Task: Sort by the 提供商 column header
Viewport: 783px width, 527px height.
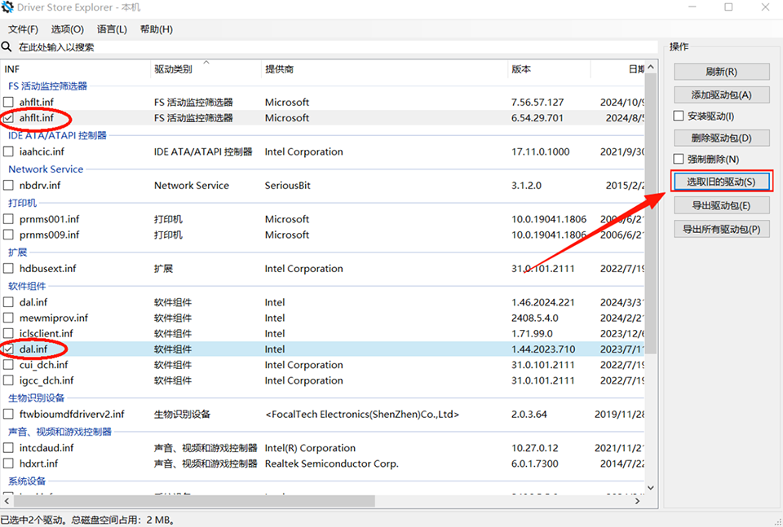Action: [x=384, y=69]
